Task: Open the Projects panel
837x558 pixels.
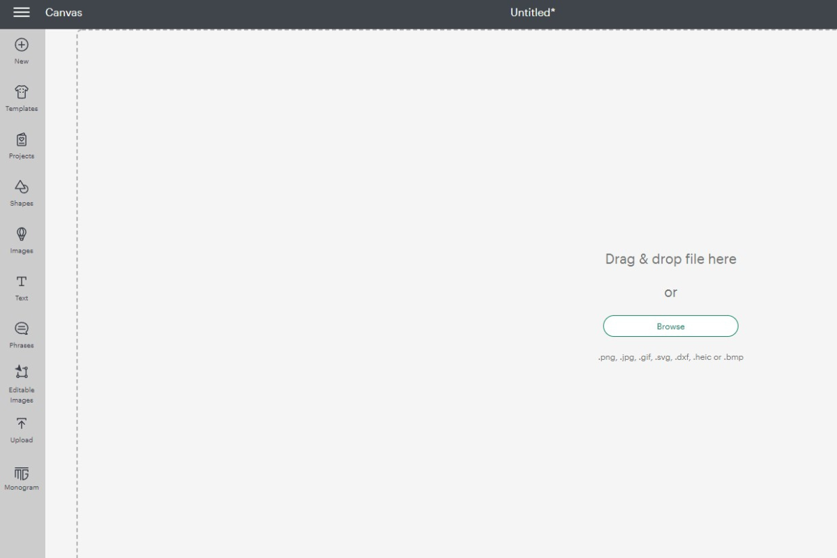Action: pyautogui.click(x=22, y=146)
